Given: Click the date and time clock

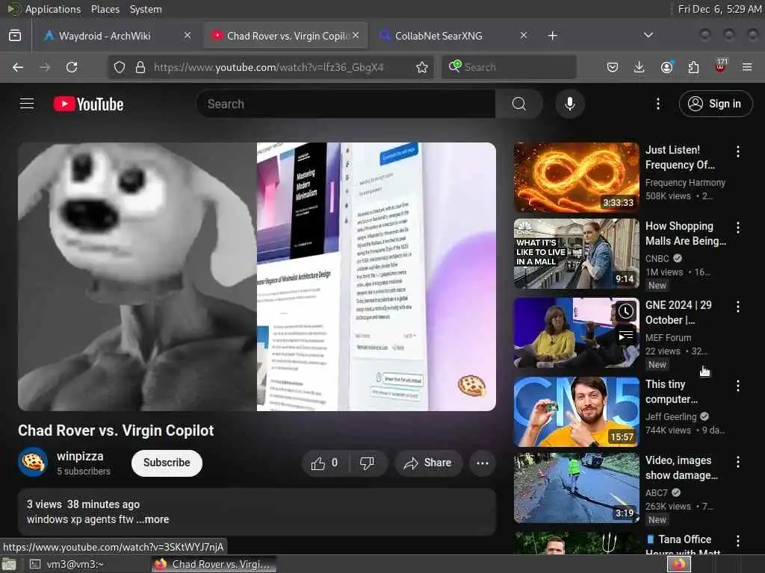Looking at the screenshot, I should click(x=719, y=9).
